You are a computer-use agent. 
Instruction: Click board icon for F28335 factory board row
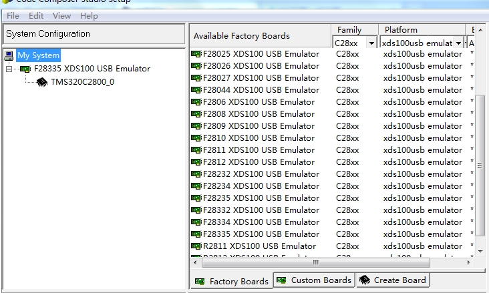[x=196, y=234]
